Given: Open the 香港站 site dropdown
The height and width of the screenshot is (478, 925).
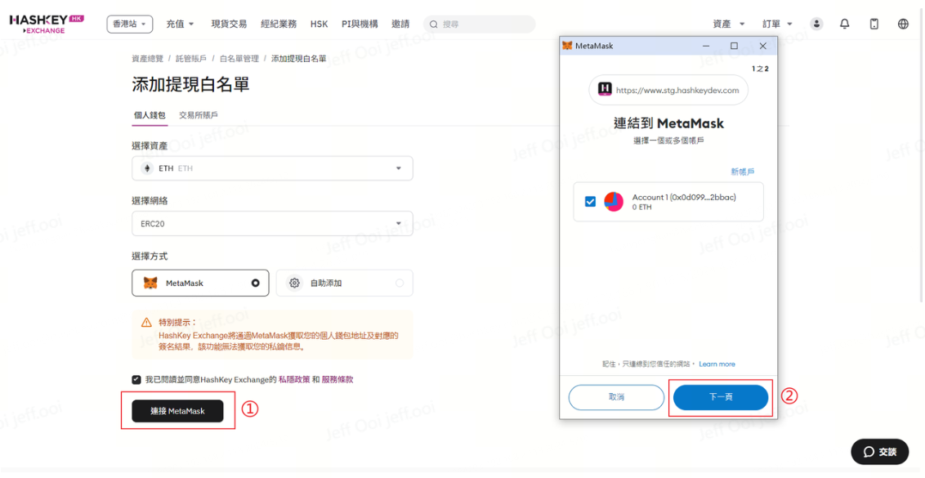Looking at the screenshot, I should [x=130, y=25].
